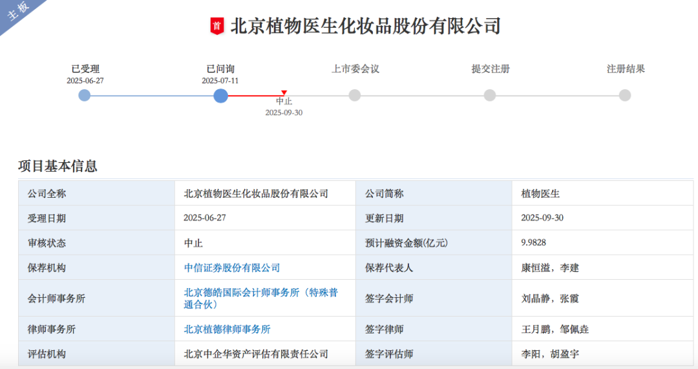Click the 上市委会议 stage circle
Screen dimensions: 698x369
[355, 96]
